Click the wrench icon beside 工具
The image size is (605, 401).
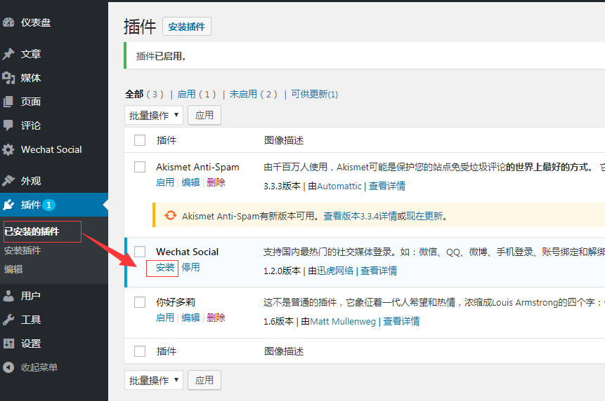tap(8, 320)
